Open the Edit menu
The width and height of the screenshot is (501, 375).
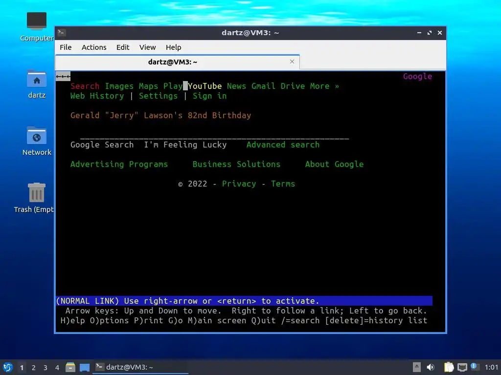click(x=123, y=47)
